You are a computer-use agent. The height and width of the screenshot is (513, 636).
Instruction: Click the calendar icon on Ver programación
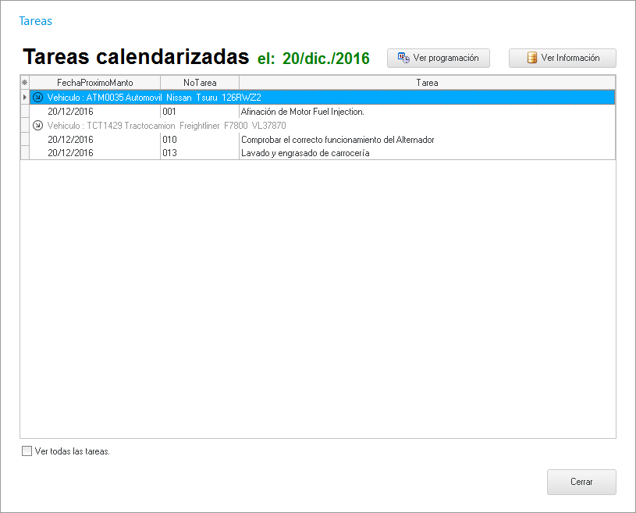pyautogui.click(x=403, y=58)
